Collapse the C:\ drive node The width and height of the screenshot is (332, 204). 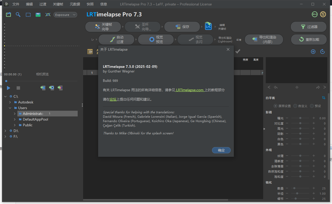pos(5,96)
